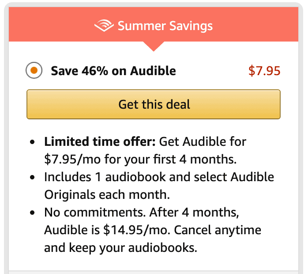Click the Summer Savings banner title
This screenshot has width=308, height=274.
tap(165, 26)
